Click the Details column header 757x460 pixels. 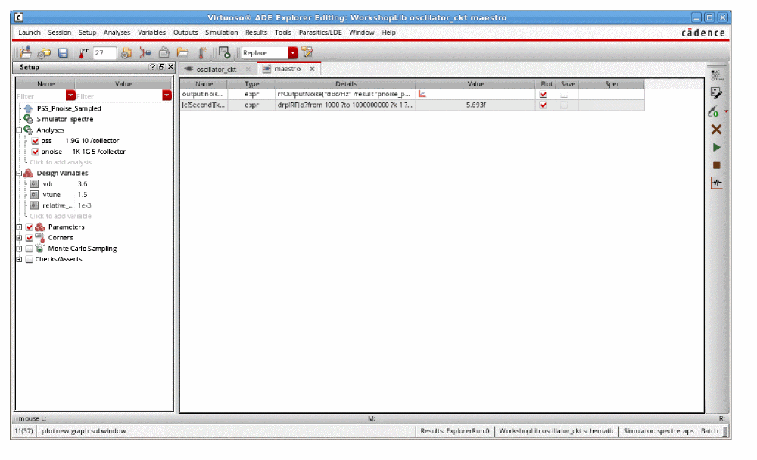[x=346, y=83]
